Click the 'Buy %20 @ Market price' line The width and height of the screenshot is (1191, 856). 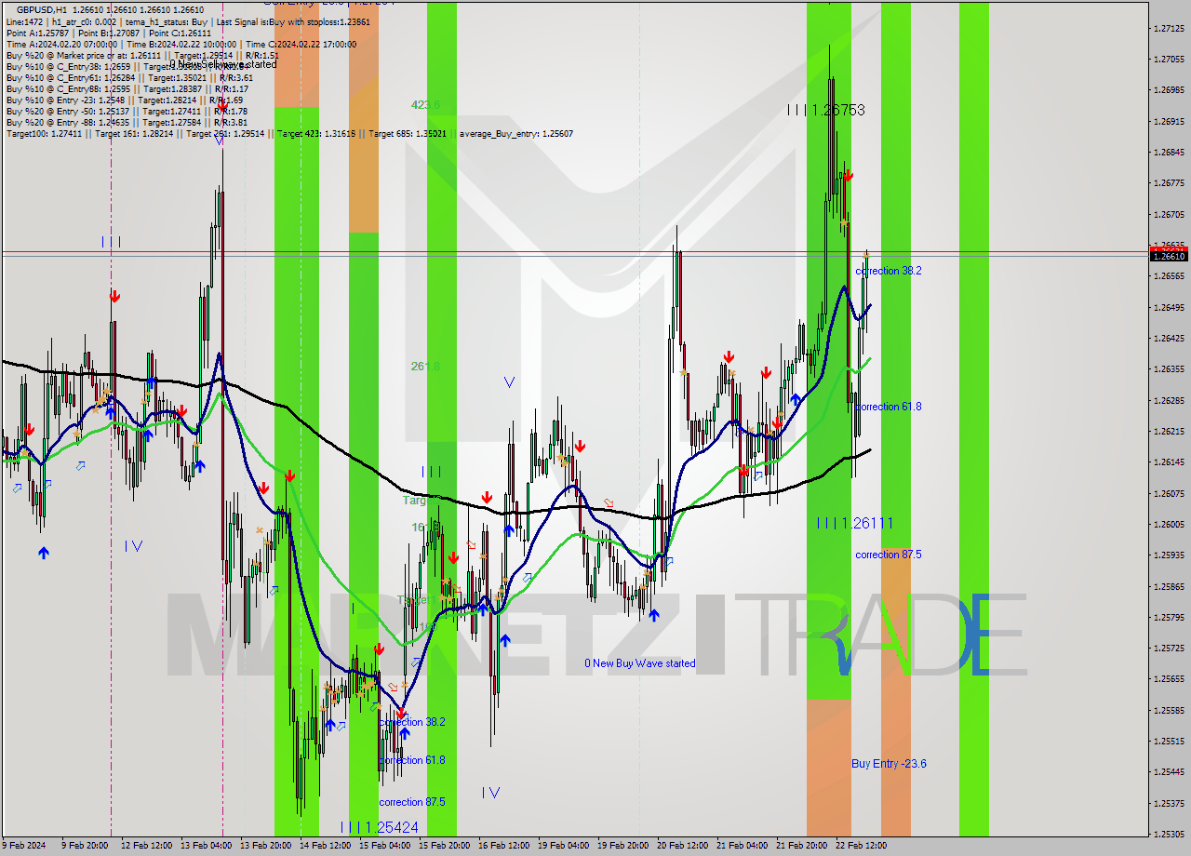[142, 55]
